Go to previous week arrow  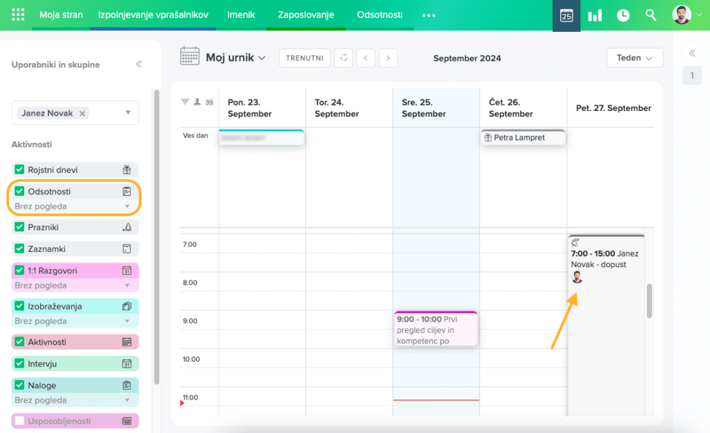[x=366, y=58]
